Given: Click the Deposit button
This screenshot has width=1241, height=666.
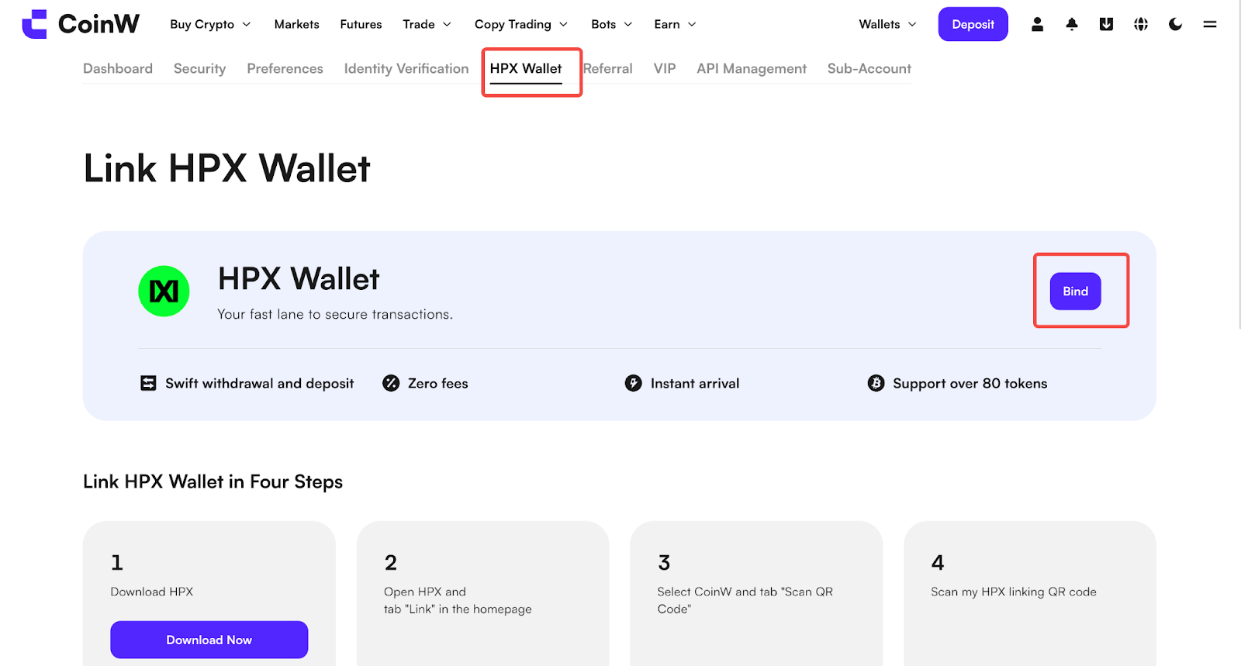Looking at the screenshot, I should [x=973, y=24].
